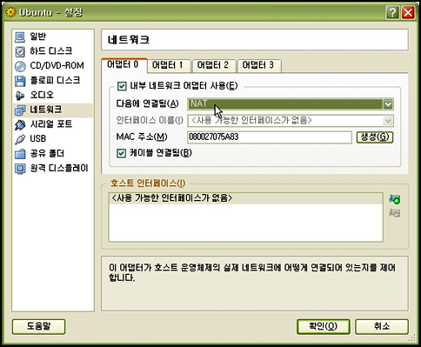421x347 pixels.
Task: Select <사용 가능한 인터페이스가 없음> host interface row
Action: click(x=245, y=198)
